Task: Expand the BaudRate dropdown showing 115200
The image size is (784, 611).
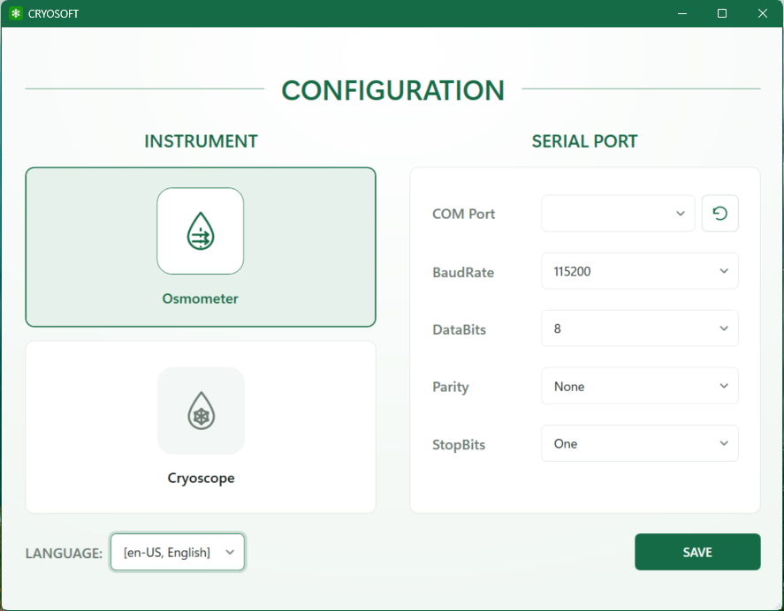Action: pyautogui.click(x=640, y=271)
